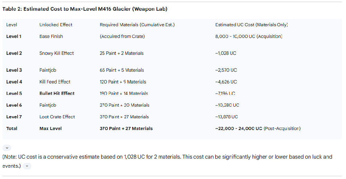346x179 pixels.
Task: Click the "Required Materials (Cumulative Est.)" header
Action: (x=137, y=25)
